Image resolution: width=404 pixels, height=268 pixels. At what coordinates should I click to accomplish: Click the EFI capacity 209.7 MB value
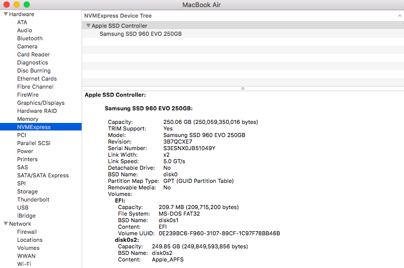[x=198, y=207]
